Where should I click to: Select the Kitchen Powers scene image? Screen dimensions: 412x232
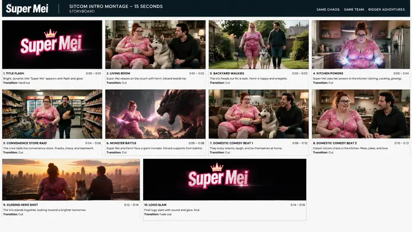tap(360, 45)
